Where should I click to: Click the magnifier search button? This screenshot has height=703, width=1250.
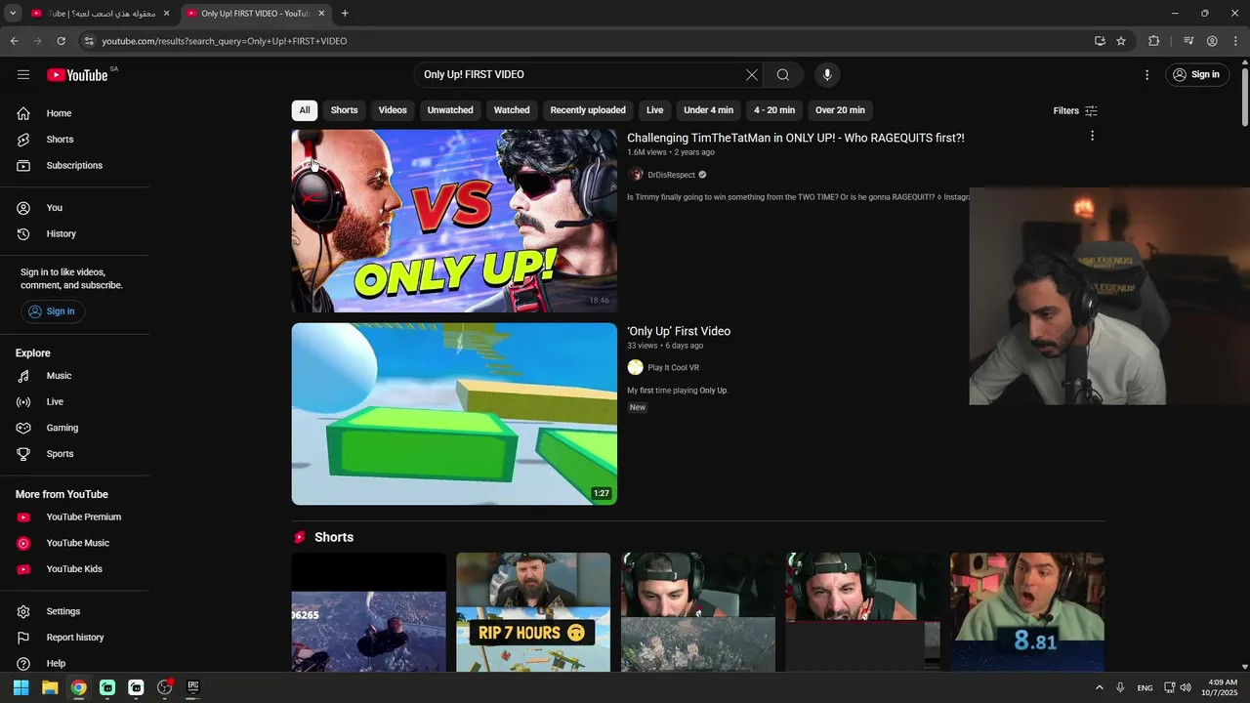point(783,74)
